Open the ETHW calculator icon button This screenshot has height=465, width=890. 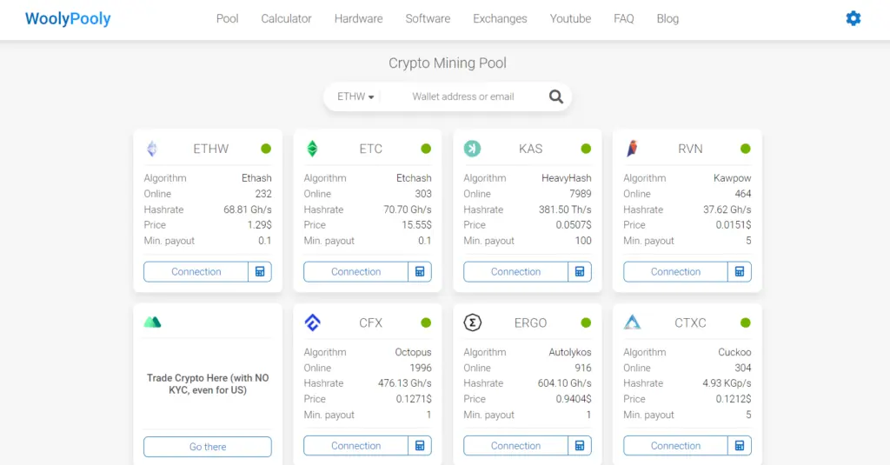pyautogui.click(x=260, y=271)
